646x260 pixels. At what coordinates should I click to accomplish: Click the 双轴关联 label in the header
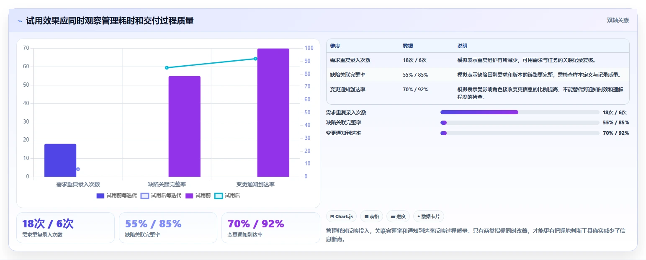click(618, 21)
